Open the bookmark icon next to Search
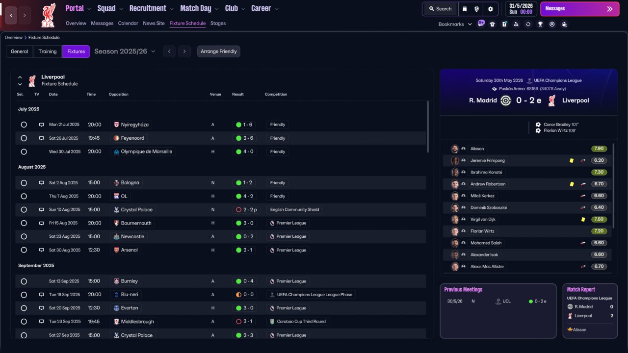 tap(465, 9)
